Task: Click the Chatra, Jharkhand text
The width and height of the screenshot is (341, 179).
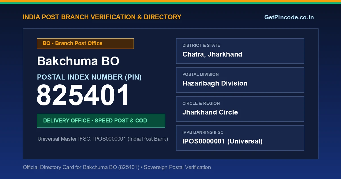Action: (212, 54)
